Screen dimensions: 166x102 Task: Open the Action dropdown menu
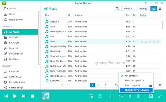coord(128,9)
